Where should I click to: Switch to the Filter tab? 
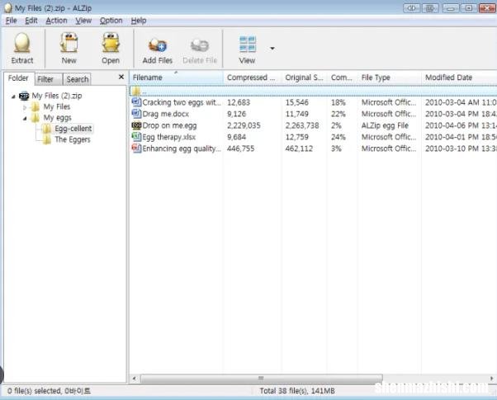49,79
